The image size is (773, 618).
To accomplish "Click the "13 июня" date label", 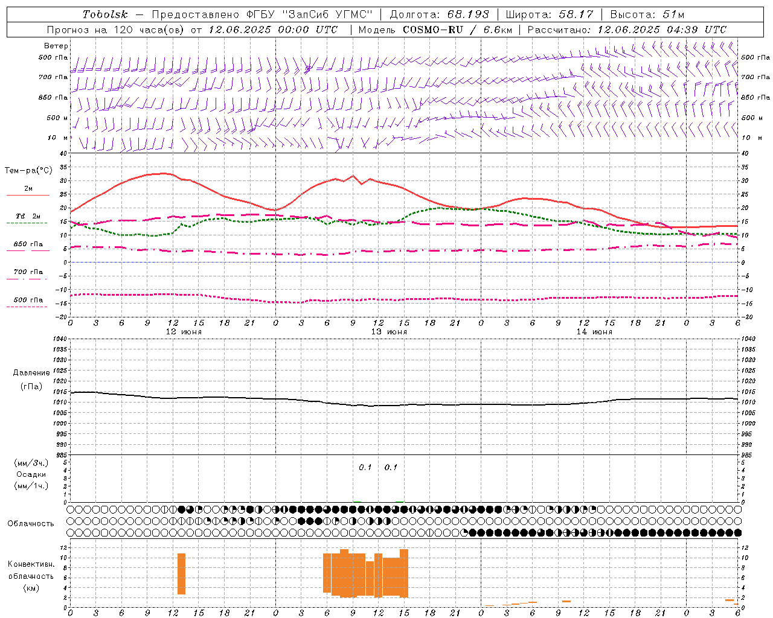I will coord(389,332).
